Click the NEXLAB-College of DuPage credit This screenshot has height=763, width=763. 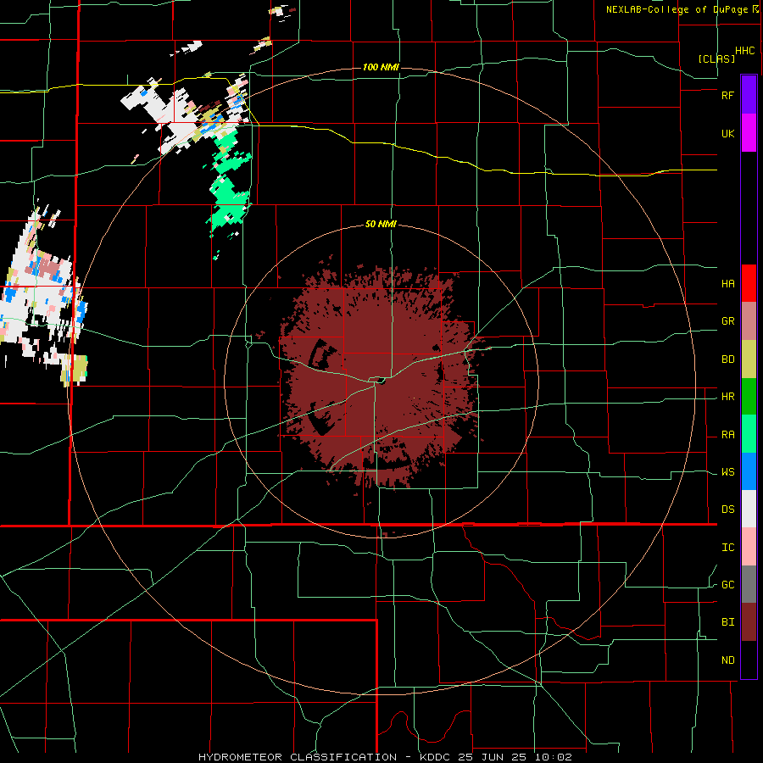[682, 9]
